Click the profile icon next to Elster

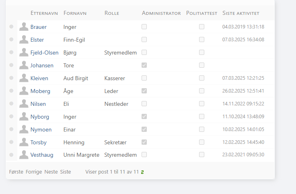[x=24, y=40]
